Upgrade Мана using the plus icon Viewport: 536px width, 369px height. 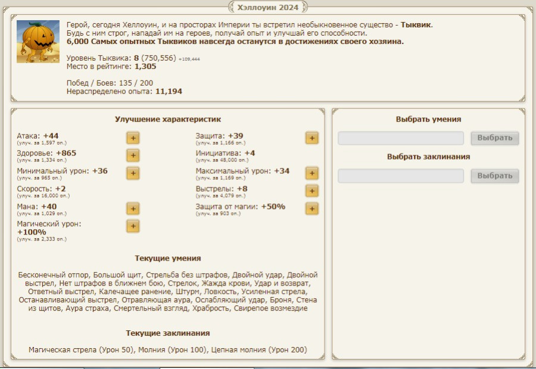(x=133, y=209)
